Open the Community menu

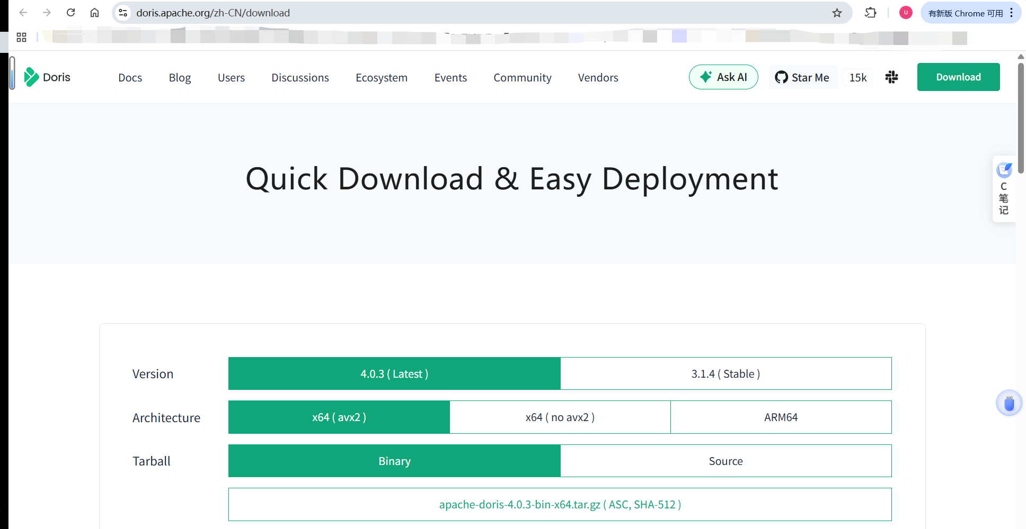[523, 78]
